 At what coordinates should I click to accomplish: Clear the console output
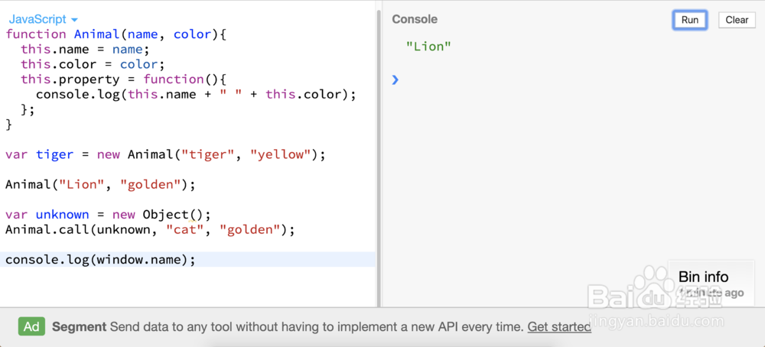tap(736, 20)
